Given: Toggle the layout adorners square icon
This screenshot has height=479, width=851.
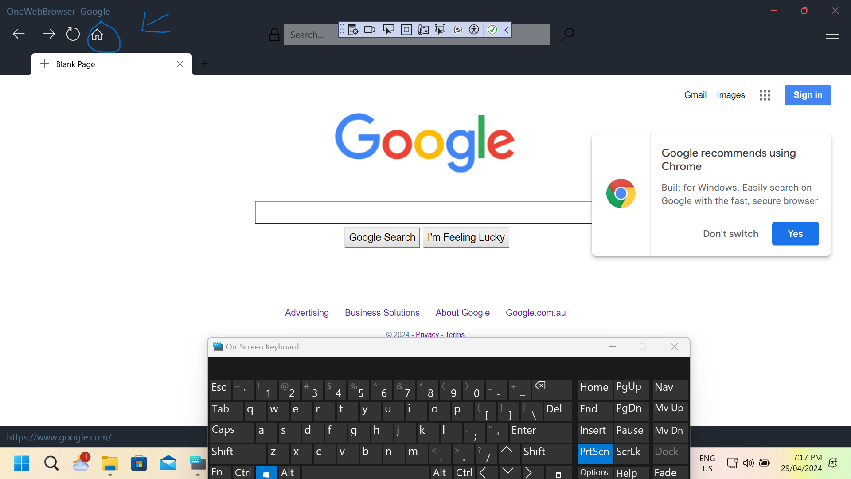Looking at the screenshot, I should (x=406, y=30).
